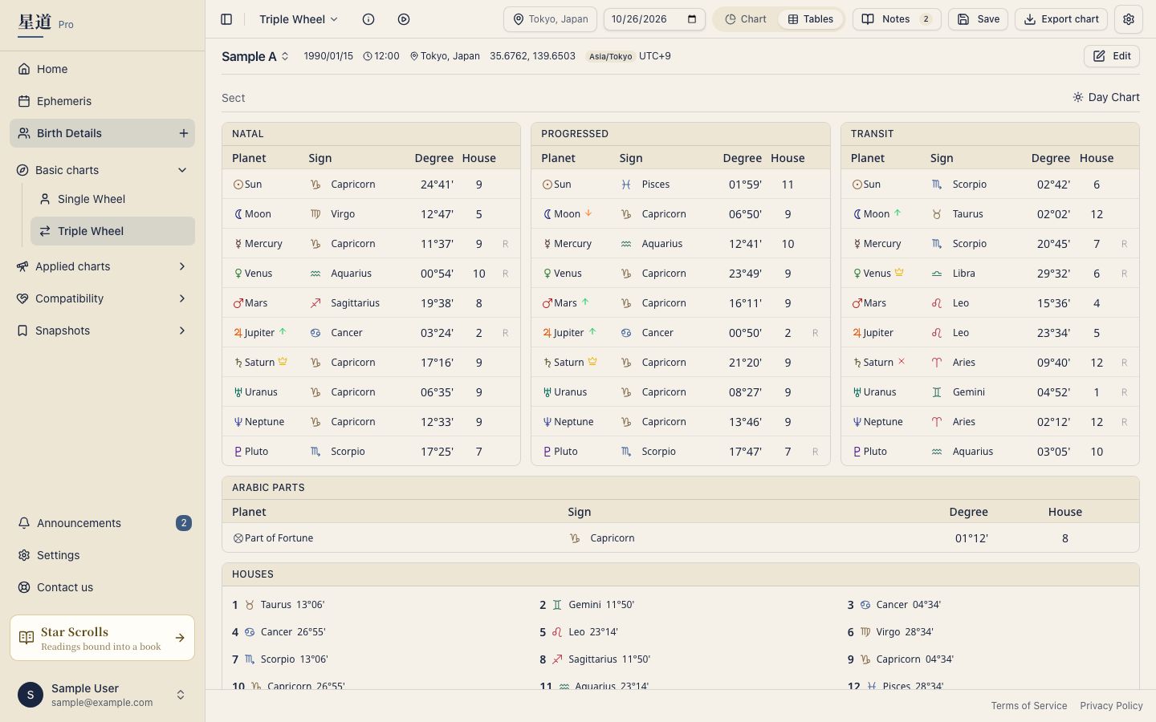
Task: Open Sample A profile selector
Action: tap(255, 56)
